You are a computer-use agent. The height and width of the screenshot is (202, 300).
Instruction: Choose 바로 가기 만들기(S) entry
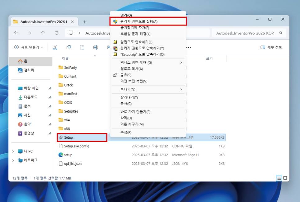148,112
